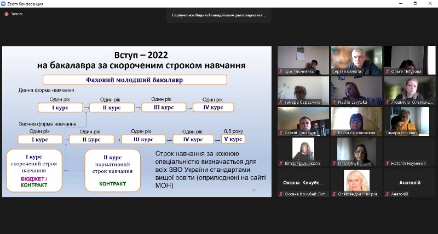Select Раиса Соколовская's video tile

(356, 122)
